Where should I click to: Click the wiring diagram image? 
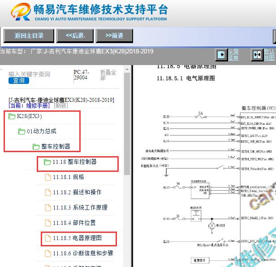(209, 187)
